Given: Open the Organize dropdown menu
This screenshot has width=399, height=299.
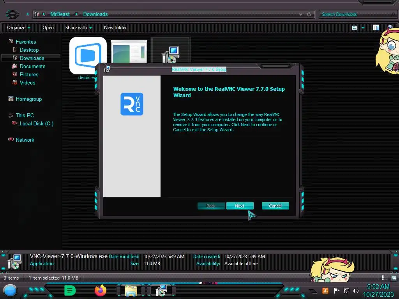Looking at the screenshot, I should (x=19, y=28).
